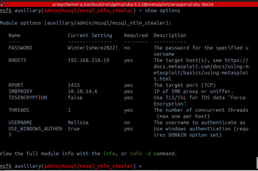Select the 'Current Setting' column header
258x171 pixels.
point(90,35)
